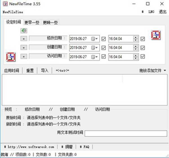Click the # 捐赠 donate link
This screenshot has height=158, width=169.
67,147
